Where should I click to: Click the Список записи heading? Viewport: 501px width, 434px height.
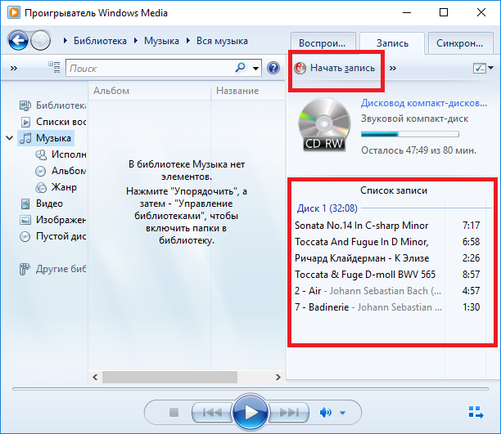pyautogui.click(x=394, y=190)
